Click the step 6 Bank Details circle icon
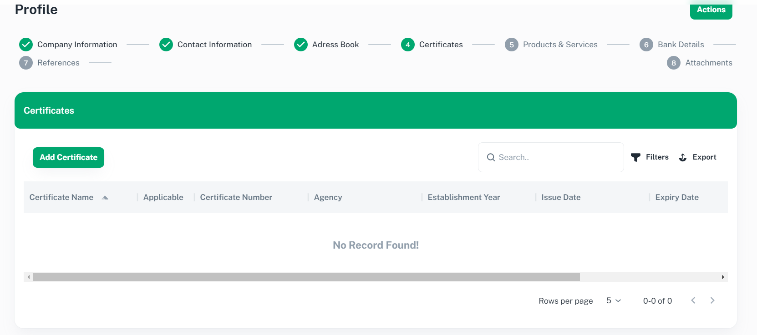The width and height of the screenshot is (757, 335). coord(646,45)
